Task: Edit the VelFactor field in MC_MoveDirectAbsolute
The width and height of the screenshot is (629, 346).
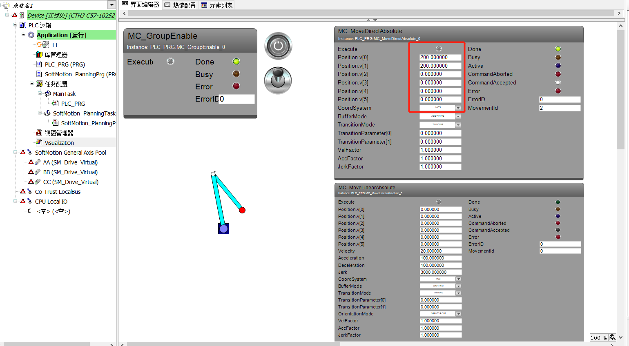Action: click(440, 150)
